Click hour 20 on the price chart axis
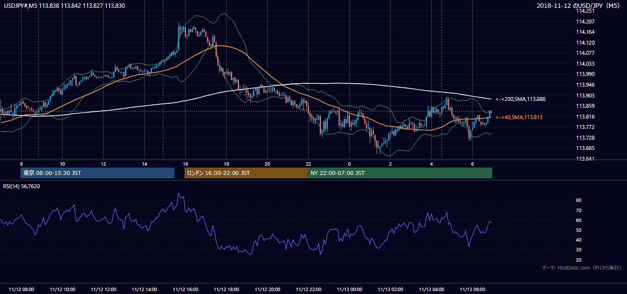Image resolution: width=627 pixels, height=294 pixels. (267, 163)
